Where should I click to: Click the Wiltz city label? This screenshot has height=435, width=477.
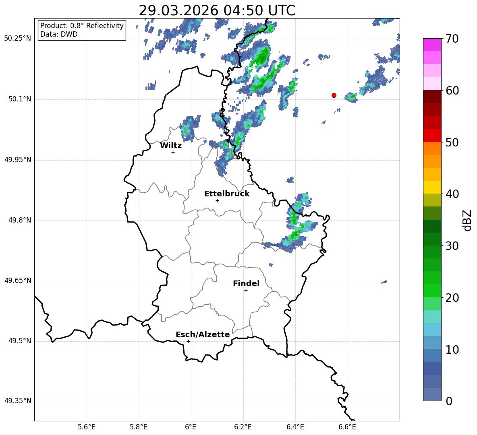coord(171,146)
